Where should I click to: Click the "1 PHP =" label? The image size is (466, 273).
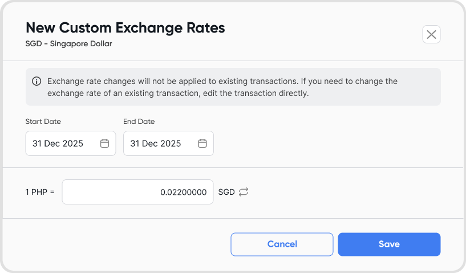click(x=40, y=192)
